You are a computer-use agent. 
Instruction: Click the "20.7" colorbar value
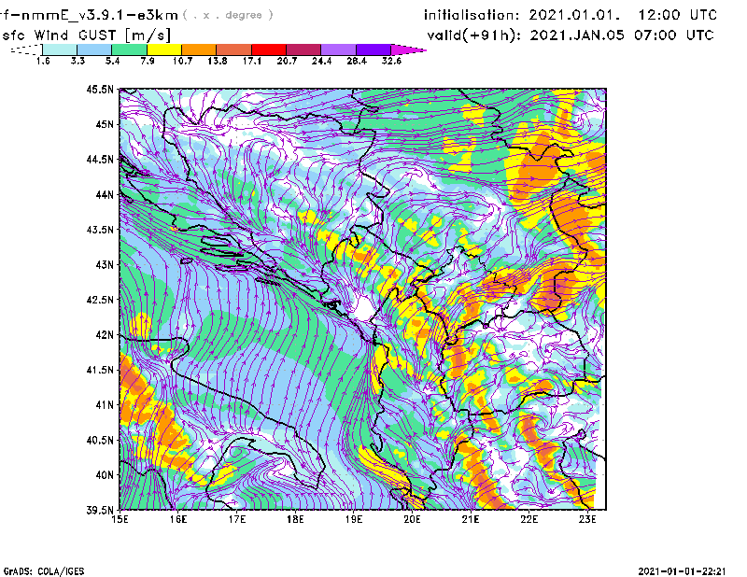coord(287,61)
